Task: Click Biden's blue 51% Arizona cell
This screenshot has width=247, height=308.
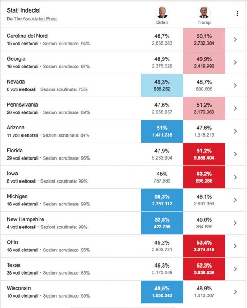Action: click(162, 131)
